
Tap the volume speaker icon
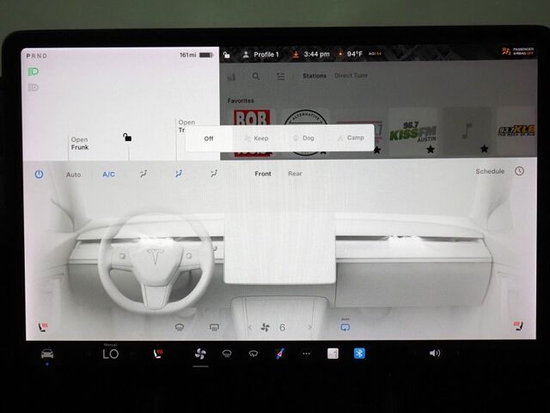(434, 353)
